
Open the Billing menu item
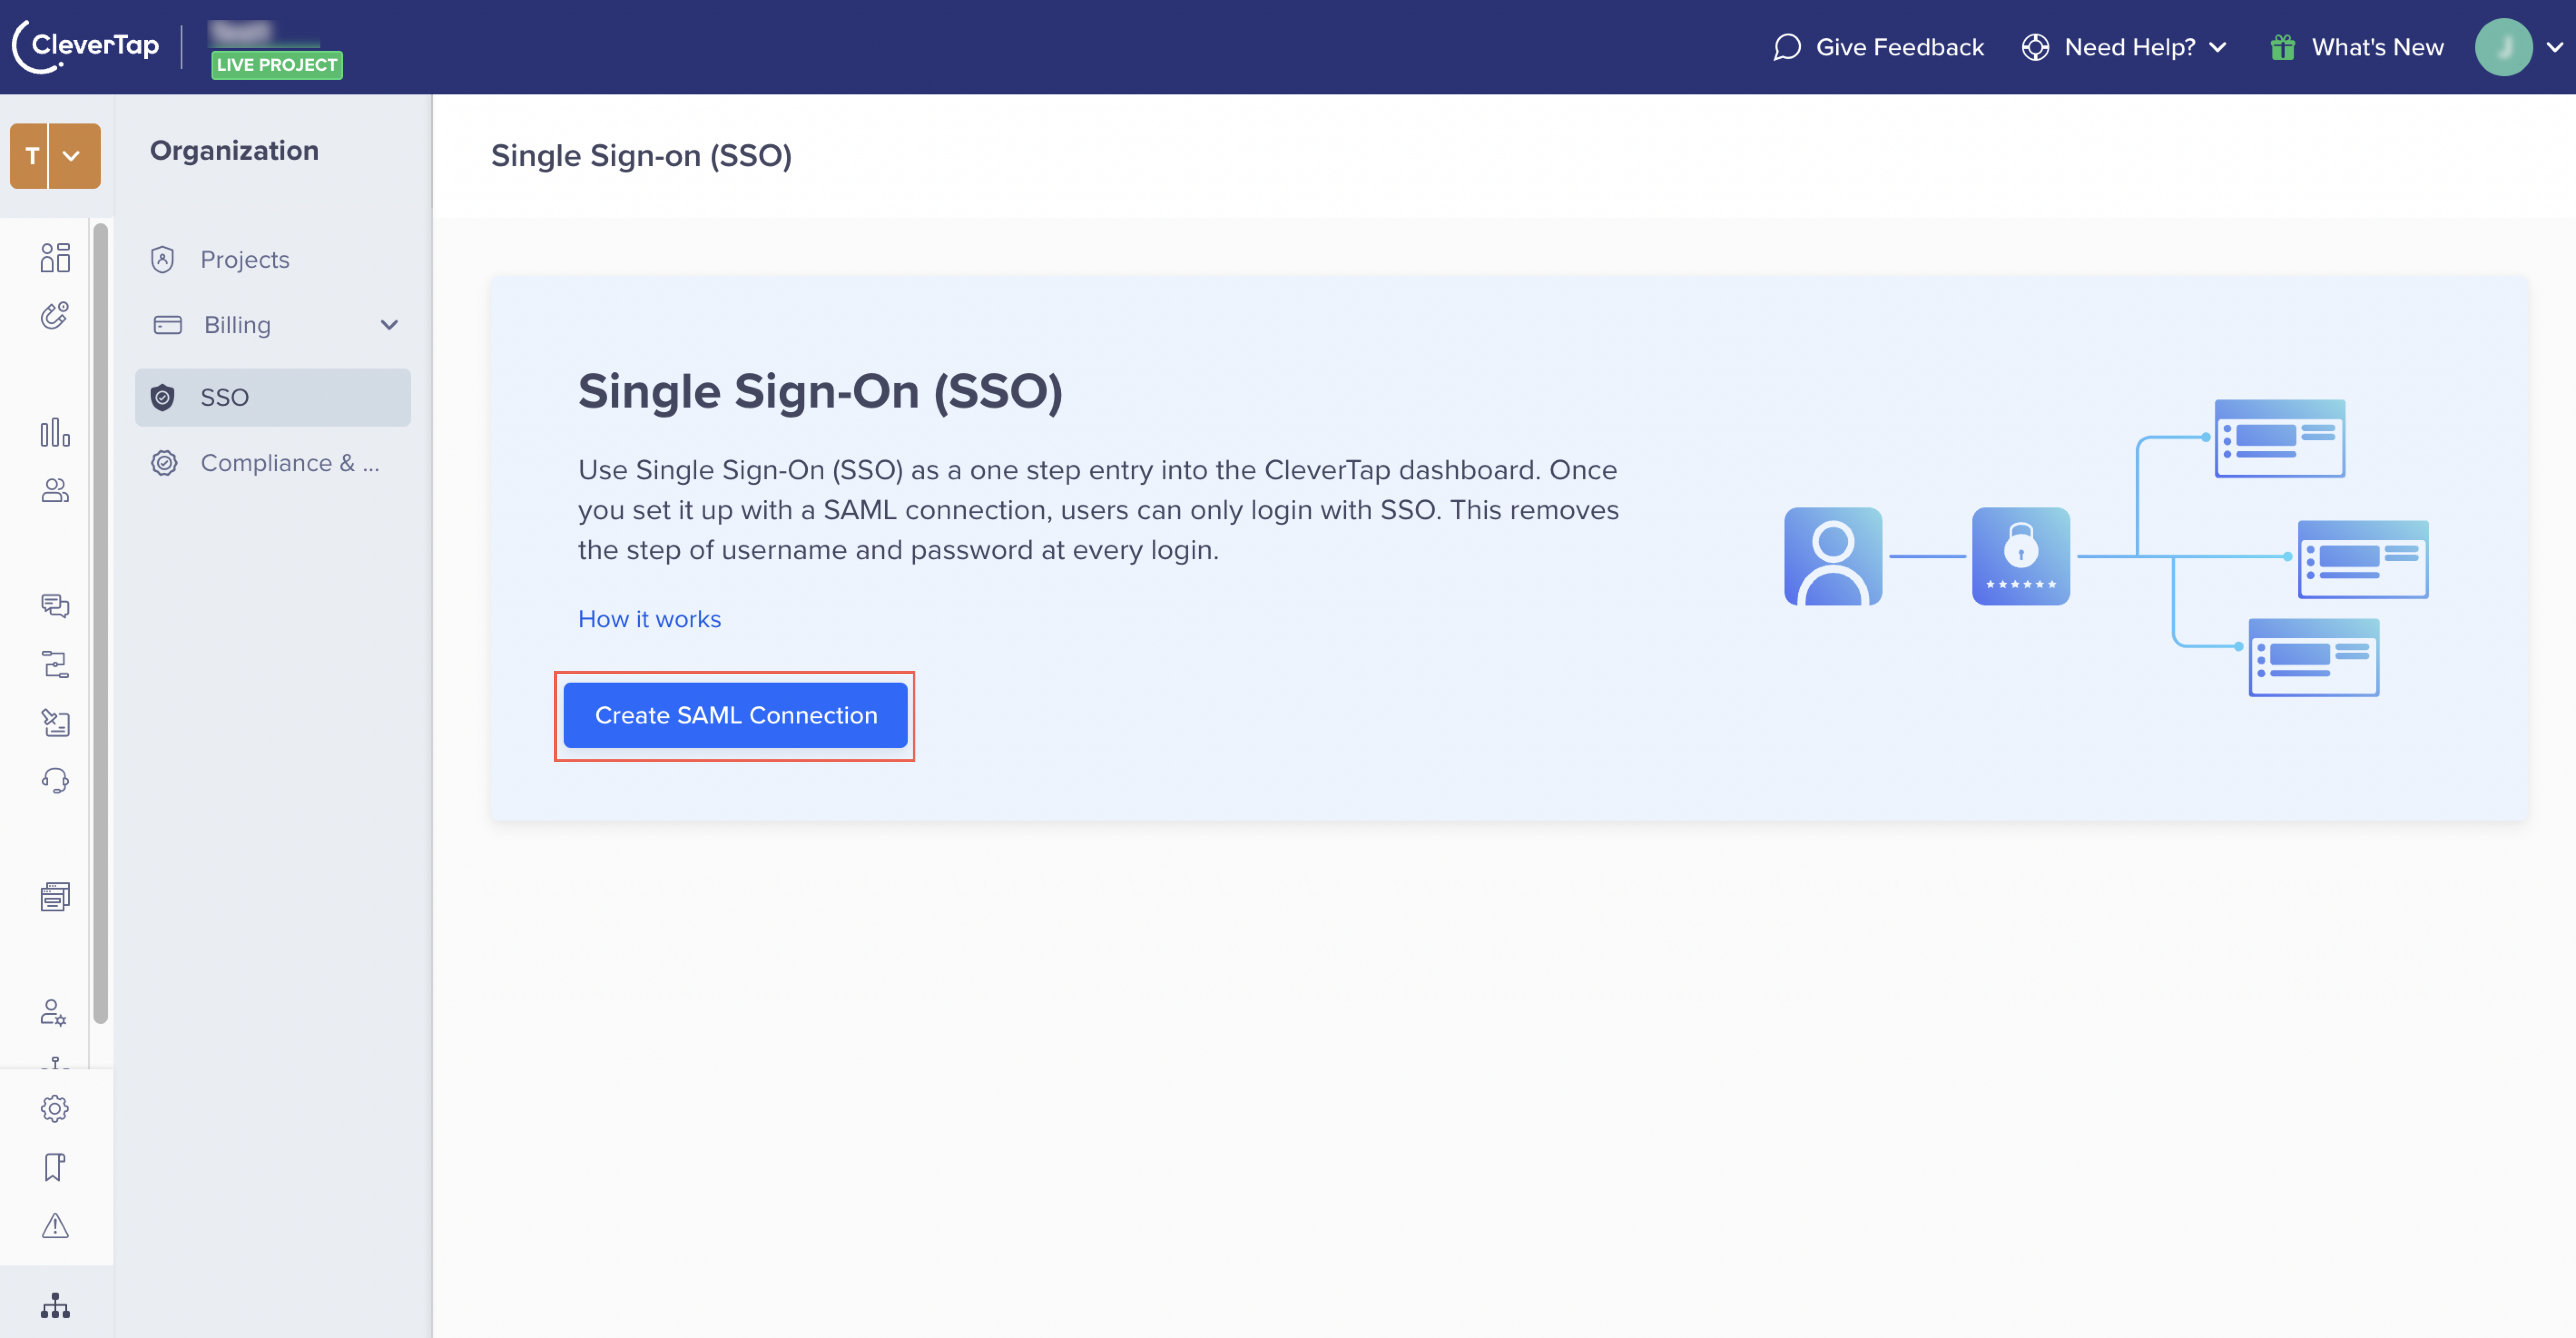273,325
